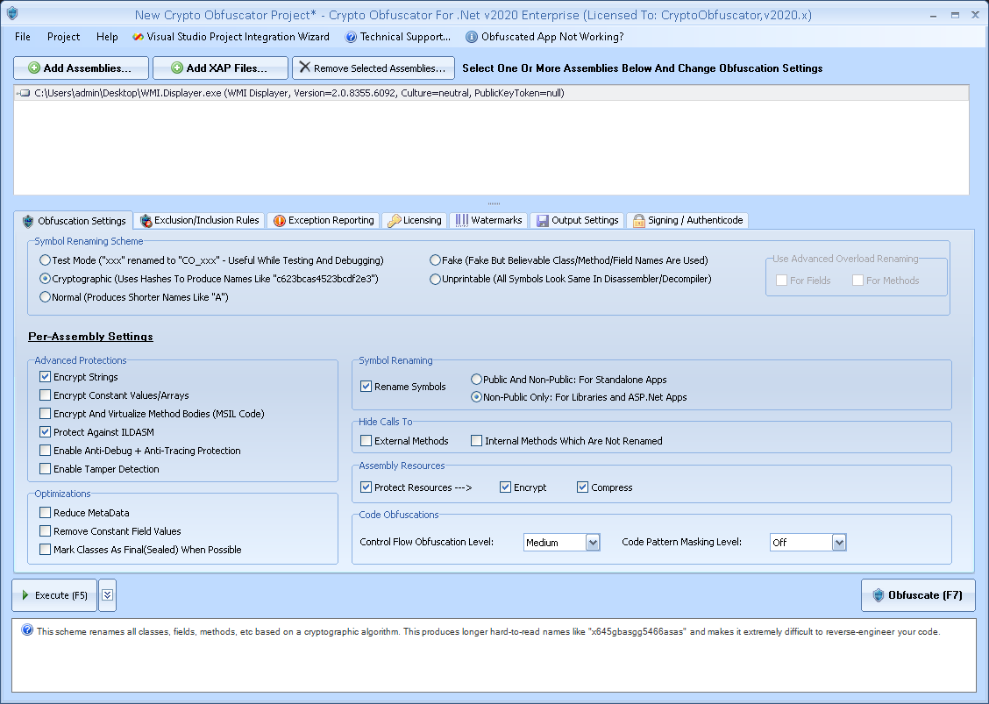This screenshot has height=704, width=989.
Task: Select the Fake believable names scheme
Action: tap(435, 260)
